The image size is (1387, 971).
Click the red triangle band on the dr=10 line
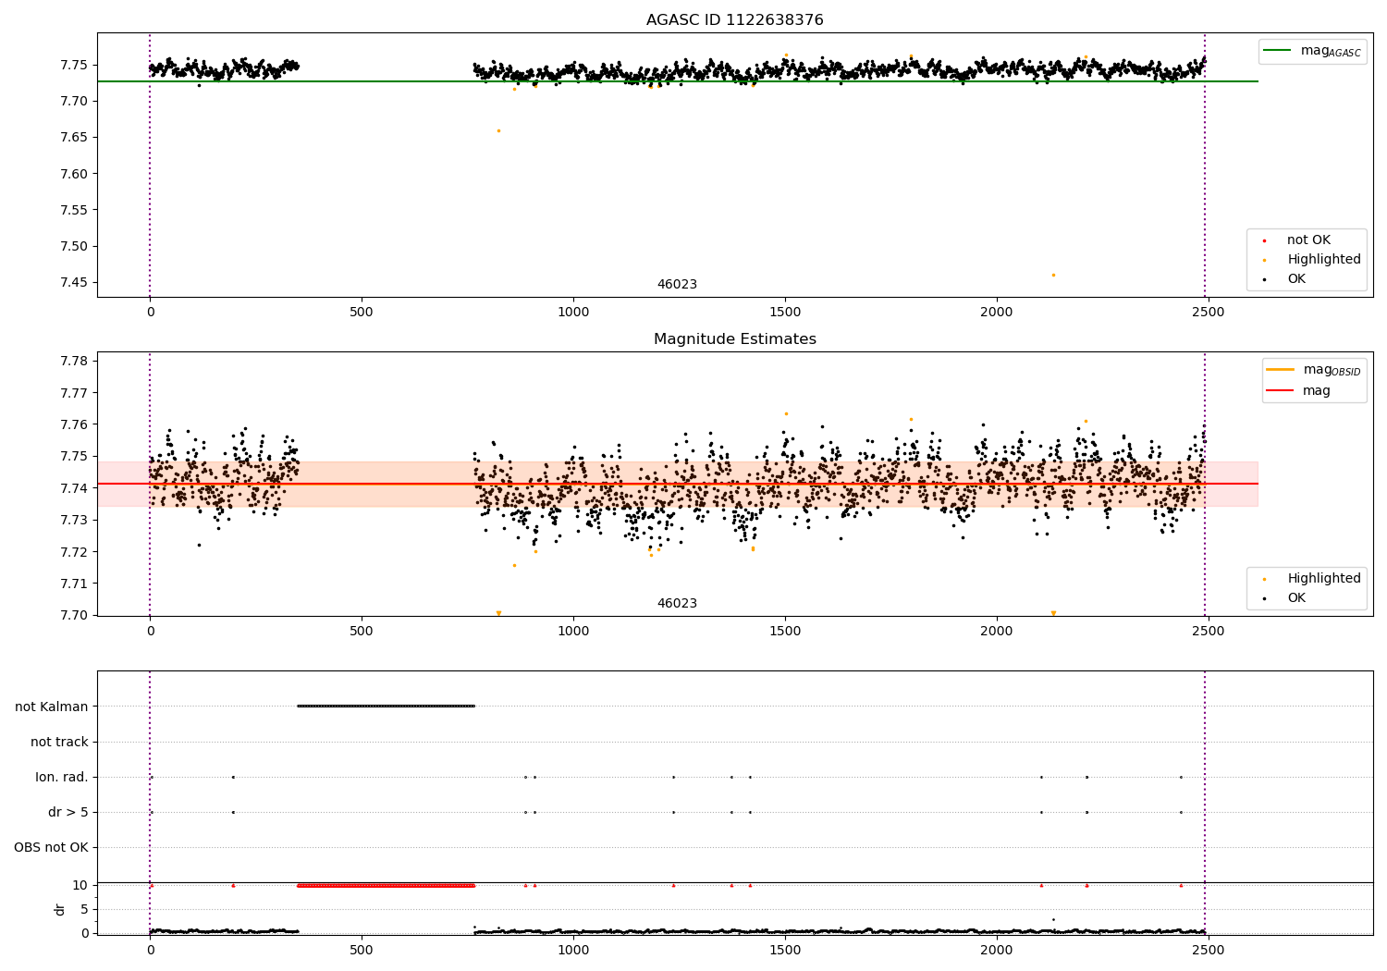[386, 885]
